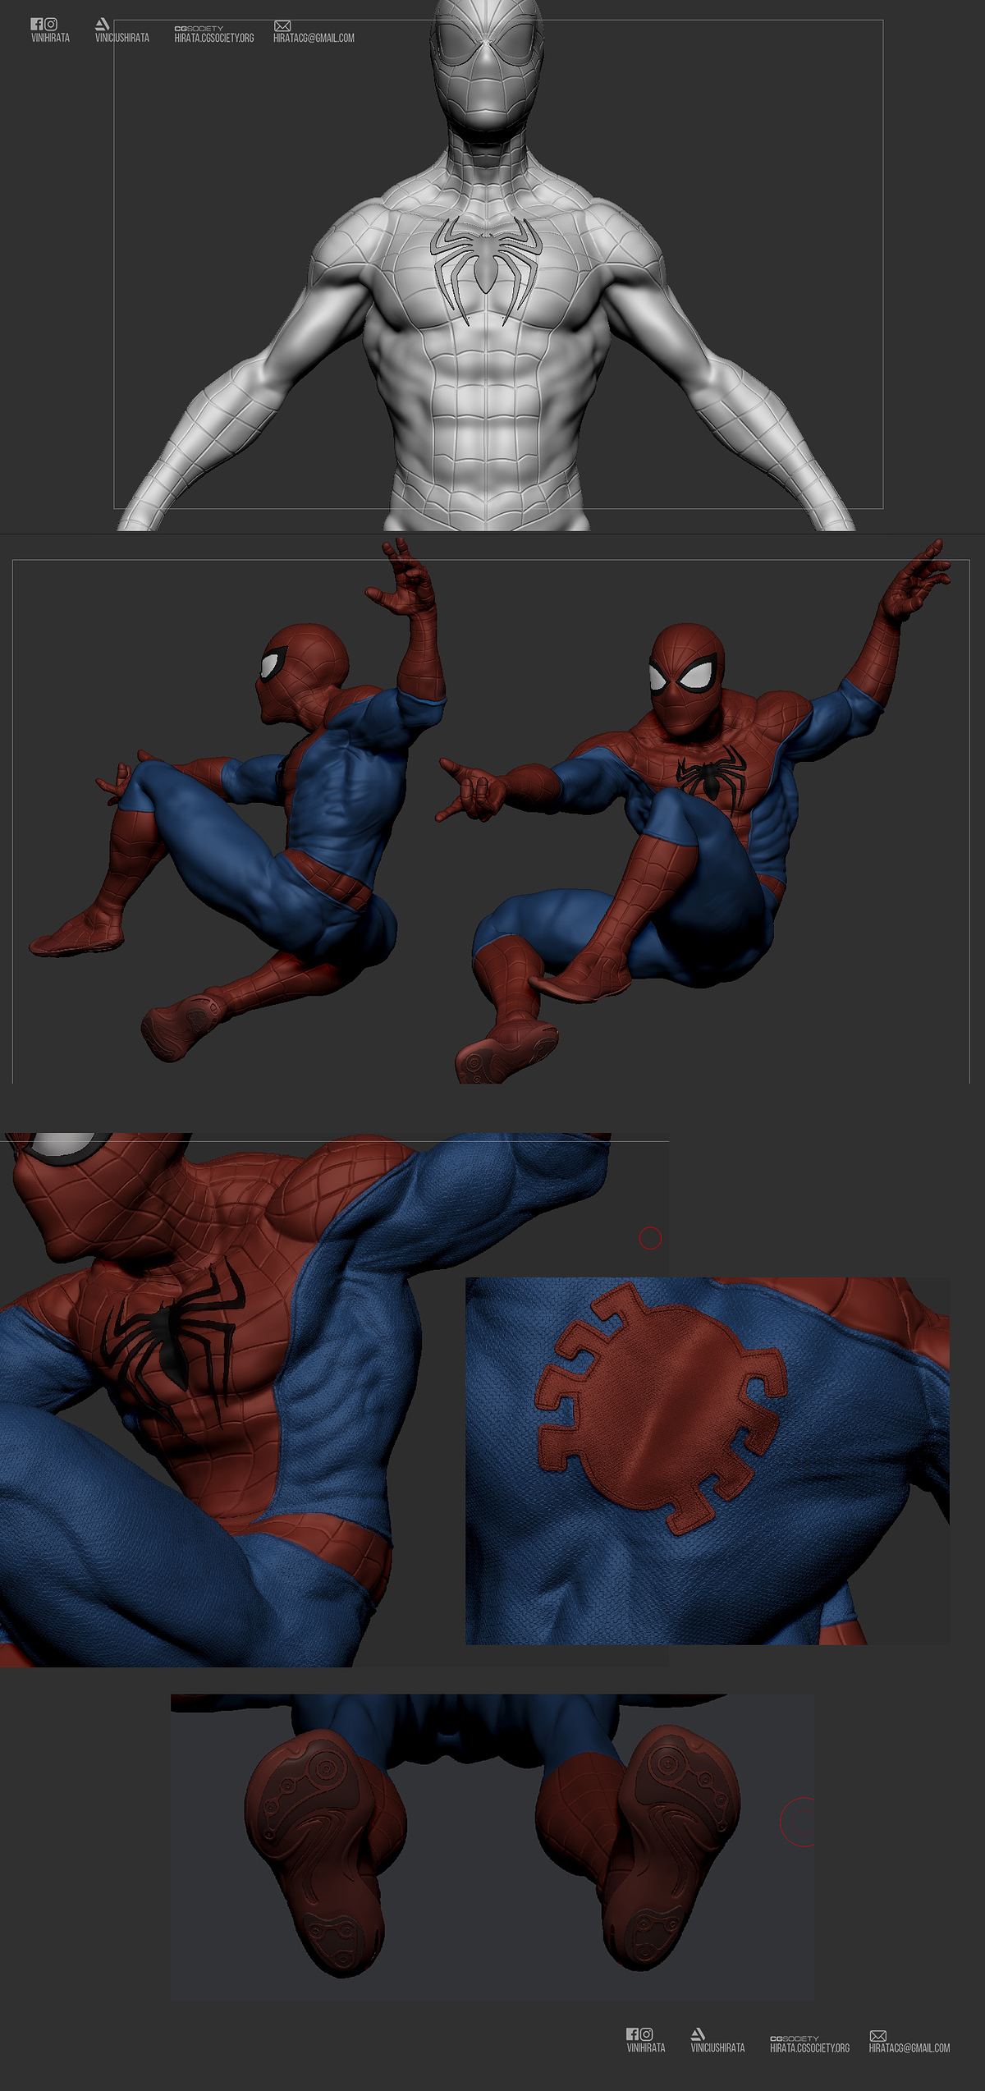
Task: Open the VINICIUSHIRATA handle in the header
Action: click(x=122, y=38)
